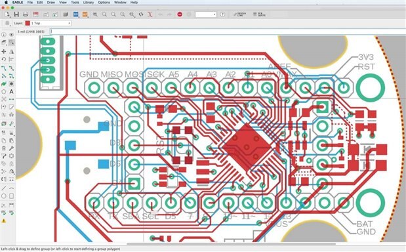Select the Mirror tool
Image resolution: width=406 pixels, height=252 pixels.
[x=11, y=52]
